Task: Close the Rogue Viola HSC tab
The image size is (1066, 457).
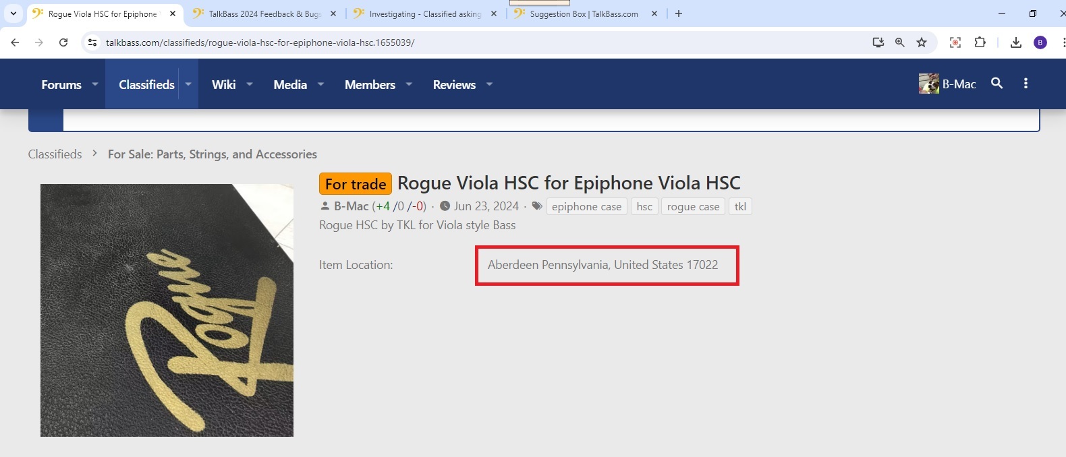Action: pyautogui.click(x=173, y=13)
